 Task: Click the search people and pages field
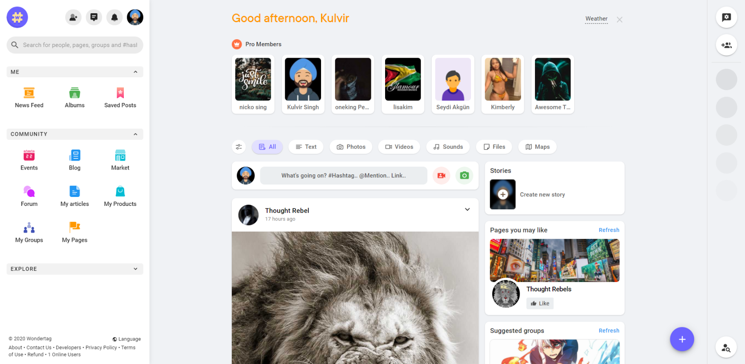coord(75,45)
